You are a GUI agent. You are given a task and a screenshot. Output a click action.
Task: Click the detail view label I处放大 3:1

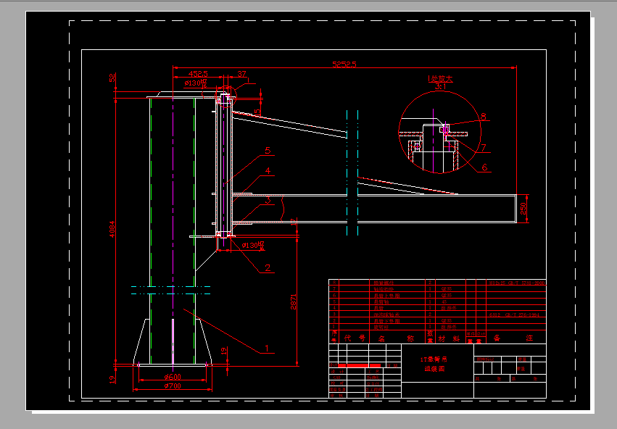[x=439, y=80]
